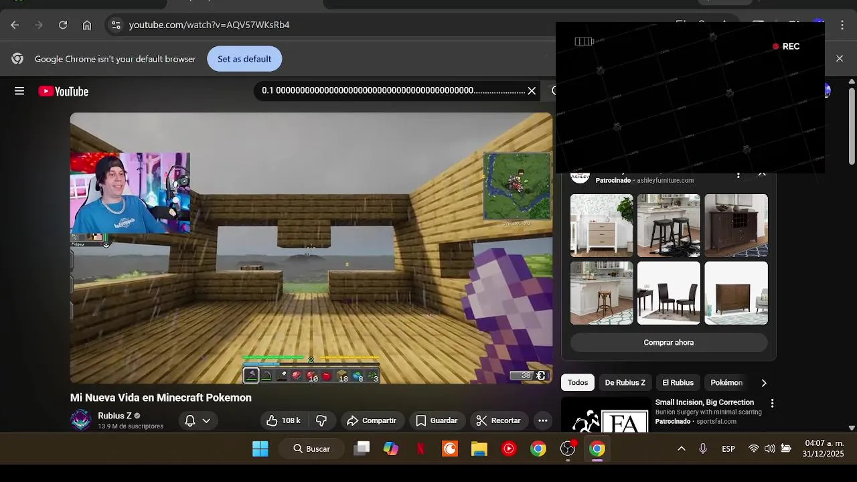
Task: Open YouTube Music from the taskbar
Action: 509,449
